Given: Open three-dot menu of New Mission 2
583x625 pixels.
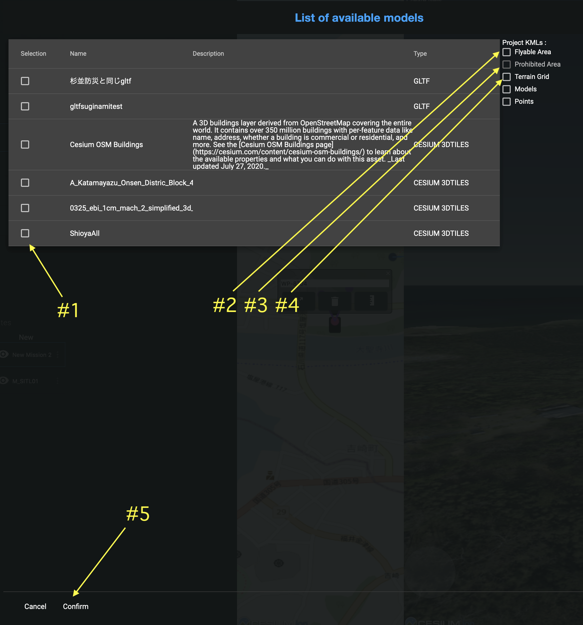Looking at the screenshot, I should [x=58, y=355].
